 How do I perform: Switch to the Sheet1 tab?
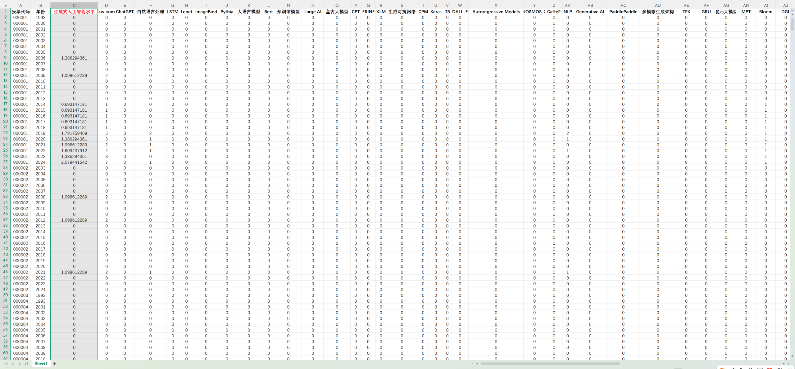click(x=41, y=364)
